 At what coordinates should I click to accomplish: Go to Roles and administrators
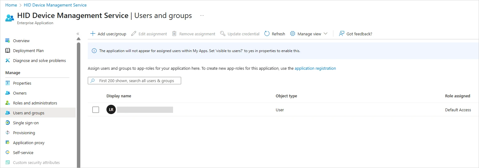pos(35,103)
